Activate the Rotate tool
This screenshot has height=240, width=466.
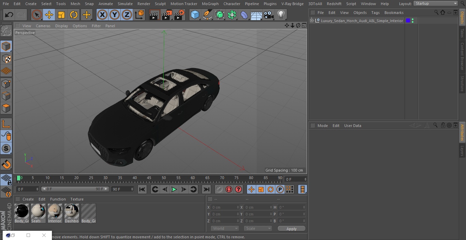click(x=74, y=15)
